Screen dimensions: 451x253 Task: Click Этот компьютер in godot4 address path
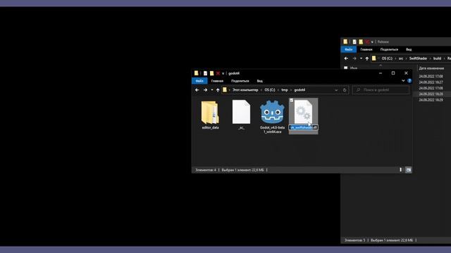click(x=245, y=90)
